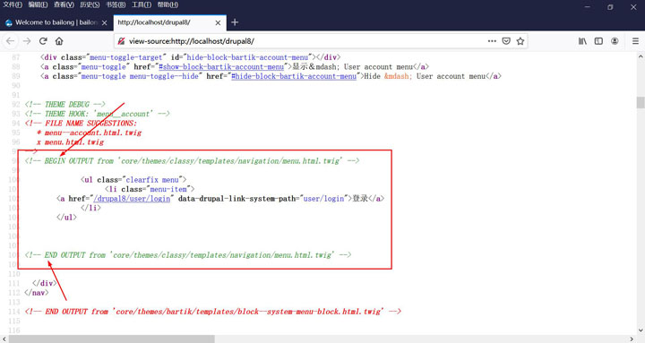Screen dimensions: 645x343
Task: Toggle the sidebar icon in toolbar
Action: [x=599, y=41]
